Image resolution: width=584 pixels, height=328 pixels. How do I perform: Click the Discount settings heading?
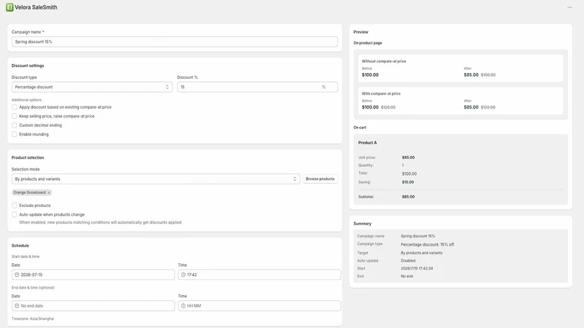click(28, 66)
